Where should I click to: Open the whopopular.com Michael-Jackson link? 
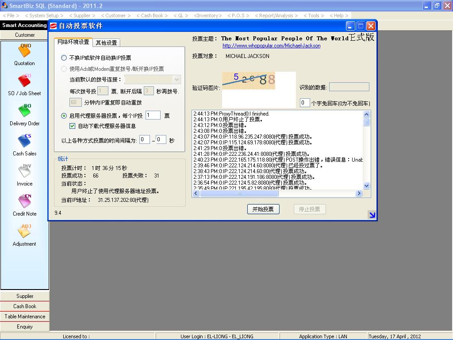point(271,46)
